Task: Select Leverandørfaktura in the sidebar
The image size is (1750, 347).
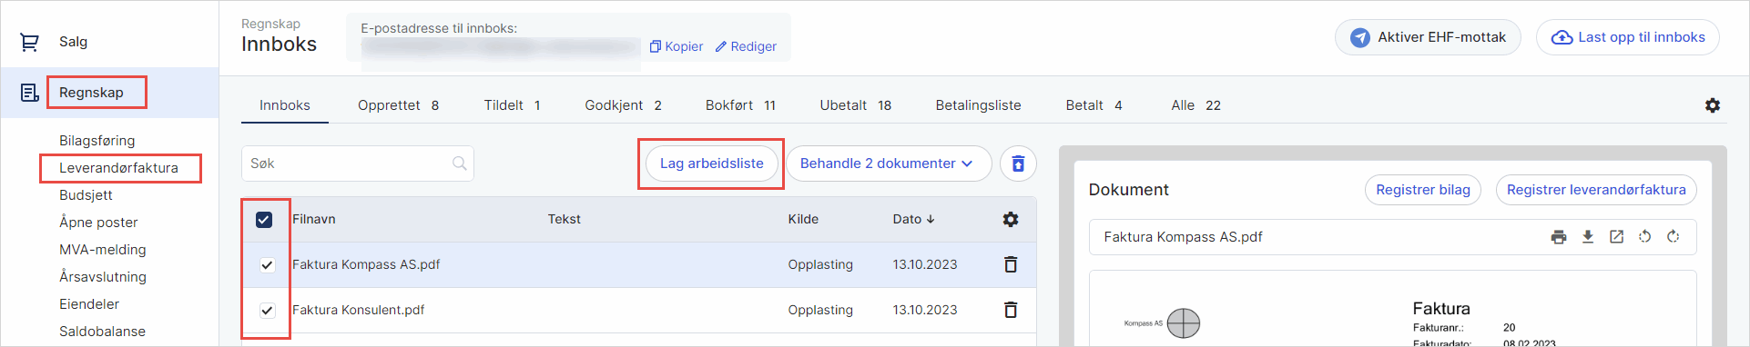Action: tap(118, 168)
